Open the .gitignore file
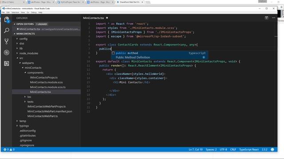The image size is (284, 159). pos(26,140)
